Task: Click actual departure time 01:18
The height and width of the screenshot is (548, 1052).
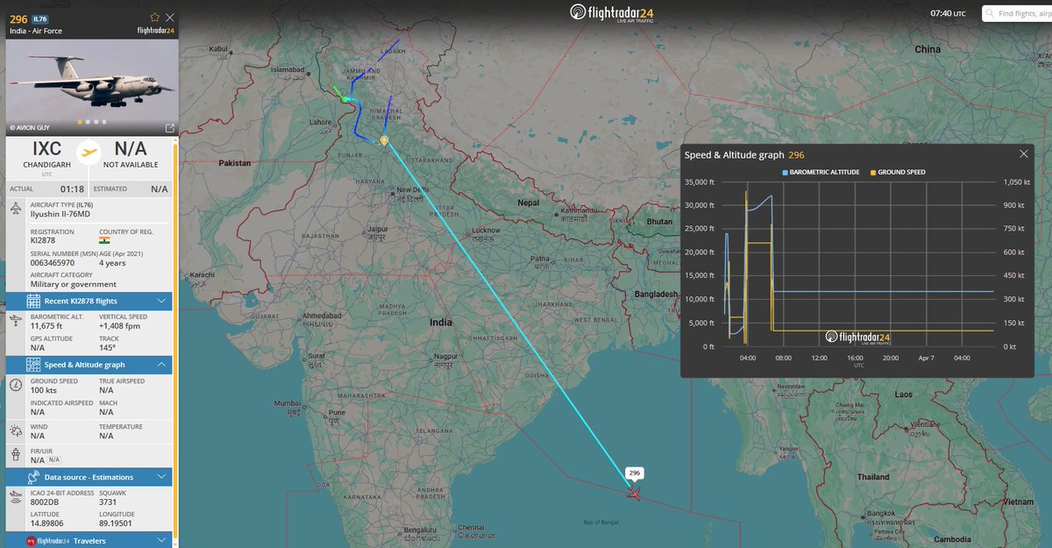Action: click(x=72, y=189)
